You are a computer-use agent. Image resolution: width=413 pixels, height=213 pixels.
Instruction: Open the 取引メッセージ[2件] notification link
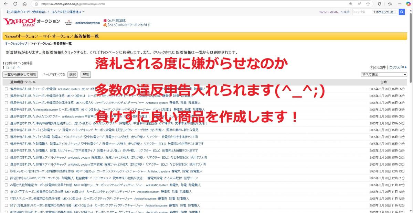pos(106,171)
